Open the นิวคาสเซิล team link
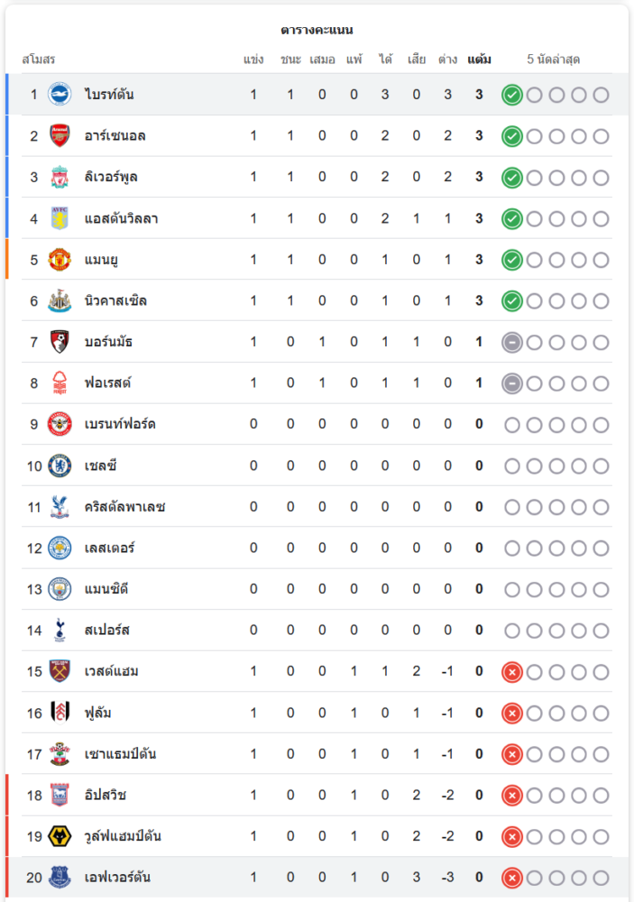Viewport: 634px width, 902px height. (x=115, y=300)
